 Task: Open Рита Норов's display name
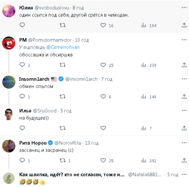coord(33,143)
